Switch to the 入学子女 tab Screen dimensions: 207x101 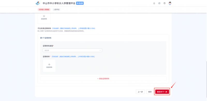56,10
